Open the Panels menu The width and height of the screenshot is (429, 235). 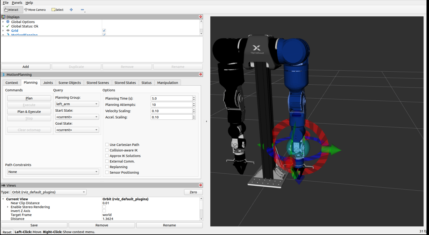[x=17, y=3]
